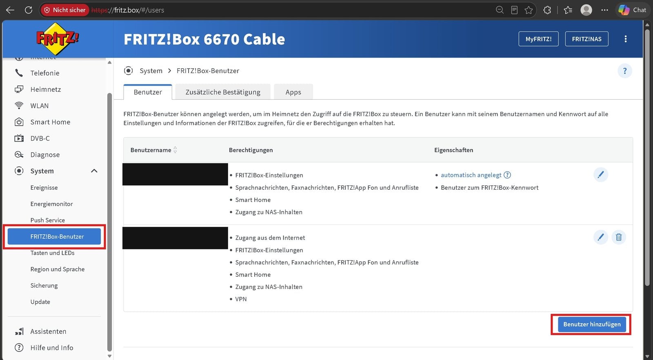Viewport: 653px width, 360px height.
Task: Open the 'Nicht sicher' security badge
Action: (x=64, y=10)
